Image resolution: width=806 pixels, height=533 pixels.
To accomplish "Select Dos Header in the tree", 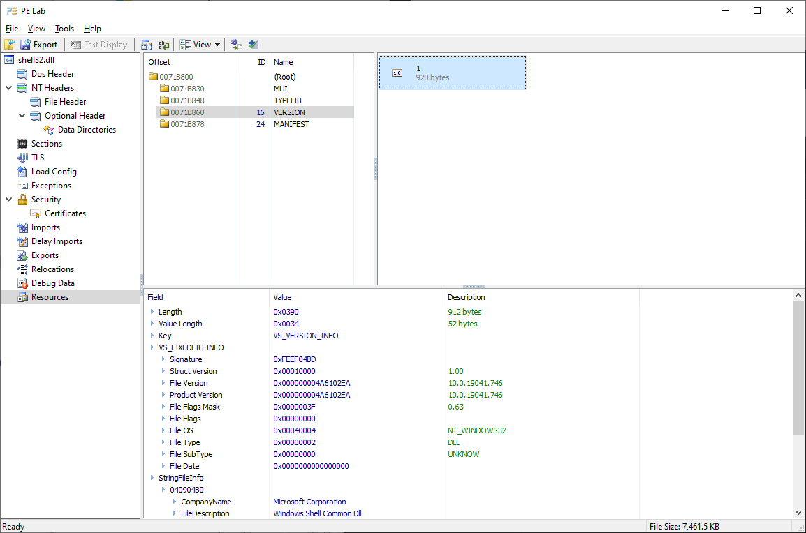I will (52, 74).
